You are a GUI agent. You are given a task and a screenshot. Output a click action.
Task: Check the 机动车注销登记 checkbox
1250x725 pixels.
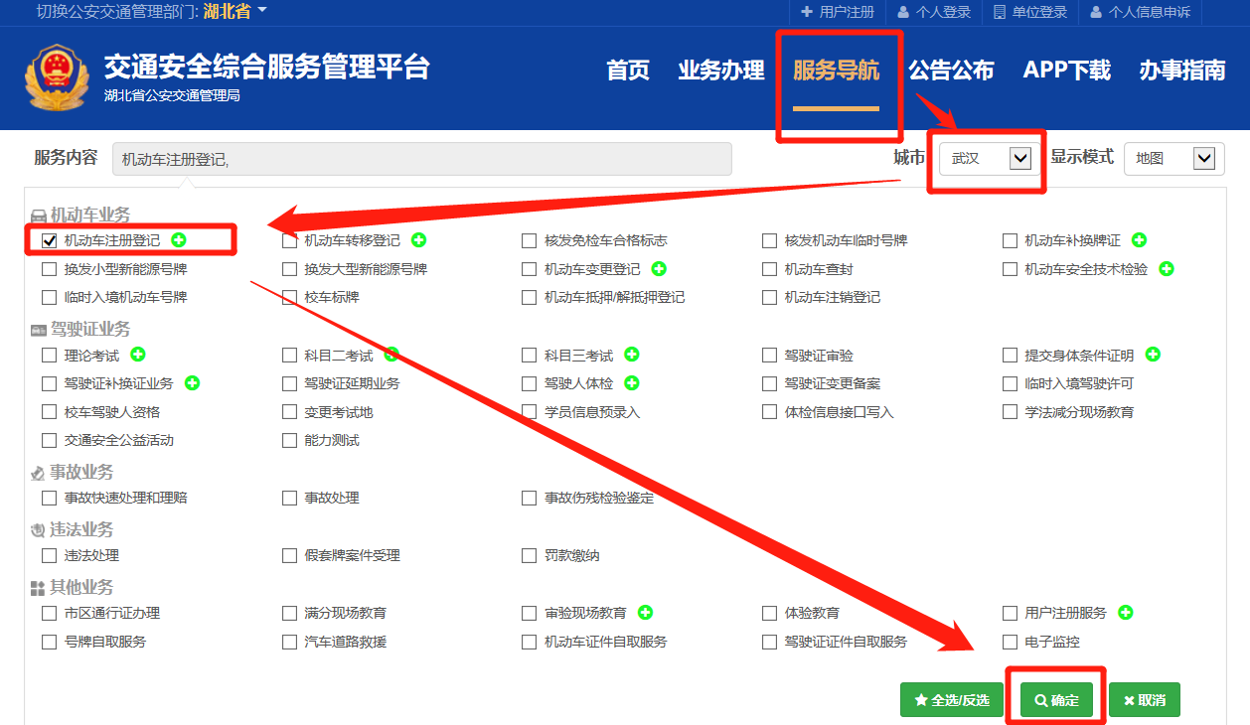click(x=770, y=297)
